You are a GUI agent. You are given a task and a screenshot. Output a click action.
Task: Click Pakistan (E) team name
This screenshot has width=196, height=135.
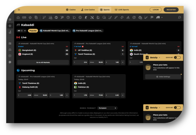pos(83,87)
